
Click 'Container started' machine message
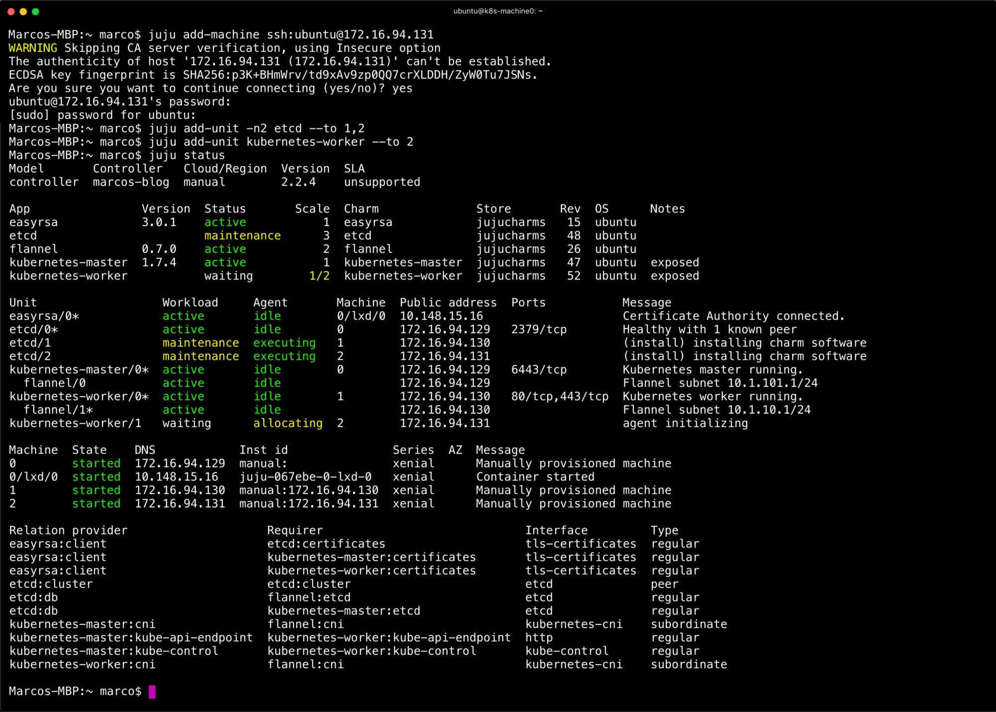(x=535, y=477)
